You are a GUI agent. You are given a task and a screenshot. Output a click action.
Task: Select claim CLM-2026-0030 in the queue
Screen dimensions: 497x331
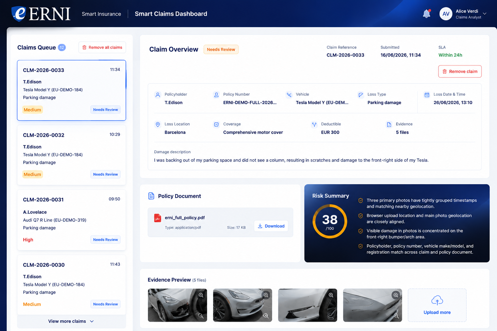(72, 285)
